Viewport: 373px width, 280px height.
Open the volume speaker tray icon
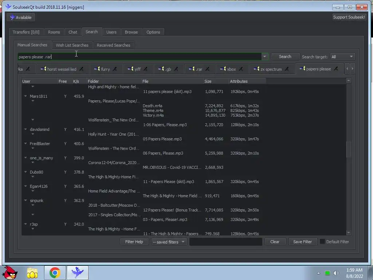(336, 273)
